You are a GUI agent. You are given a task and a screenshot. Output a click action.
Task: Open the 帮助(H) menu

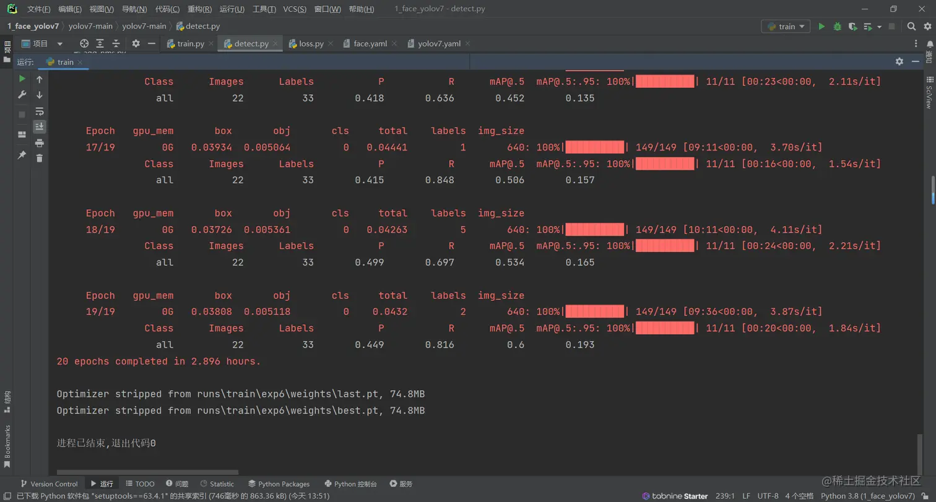[x=362, y=9]
